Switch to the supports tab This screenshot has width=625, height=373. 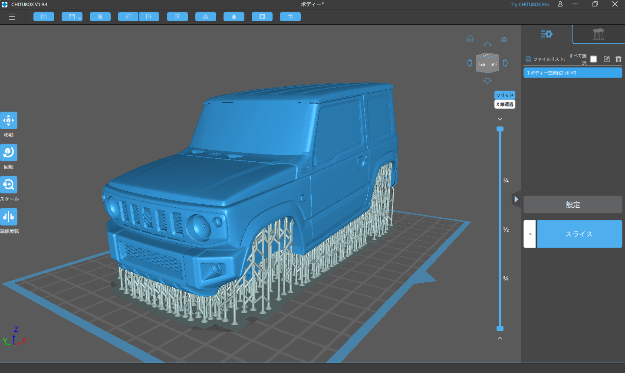click(x=599, y=34)
